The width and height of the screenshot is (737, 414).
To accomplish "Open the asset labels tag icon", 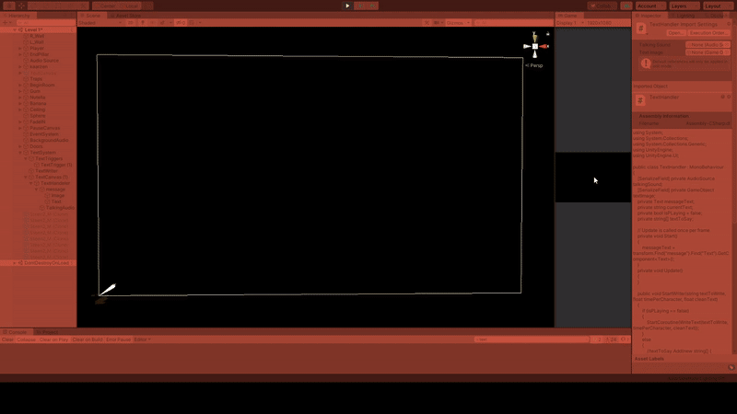I will tap(731, 367).
